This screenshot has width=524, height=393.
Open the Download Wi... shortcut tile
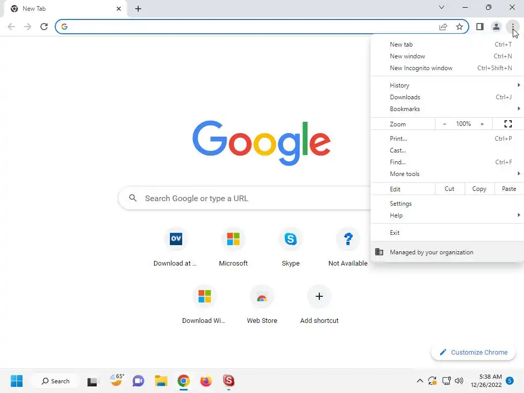click(x=205, y=305)
